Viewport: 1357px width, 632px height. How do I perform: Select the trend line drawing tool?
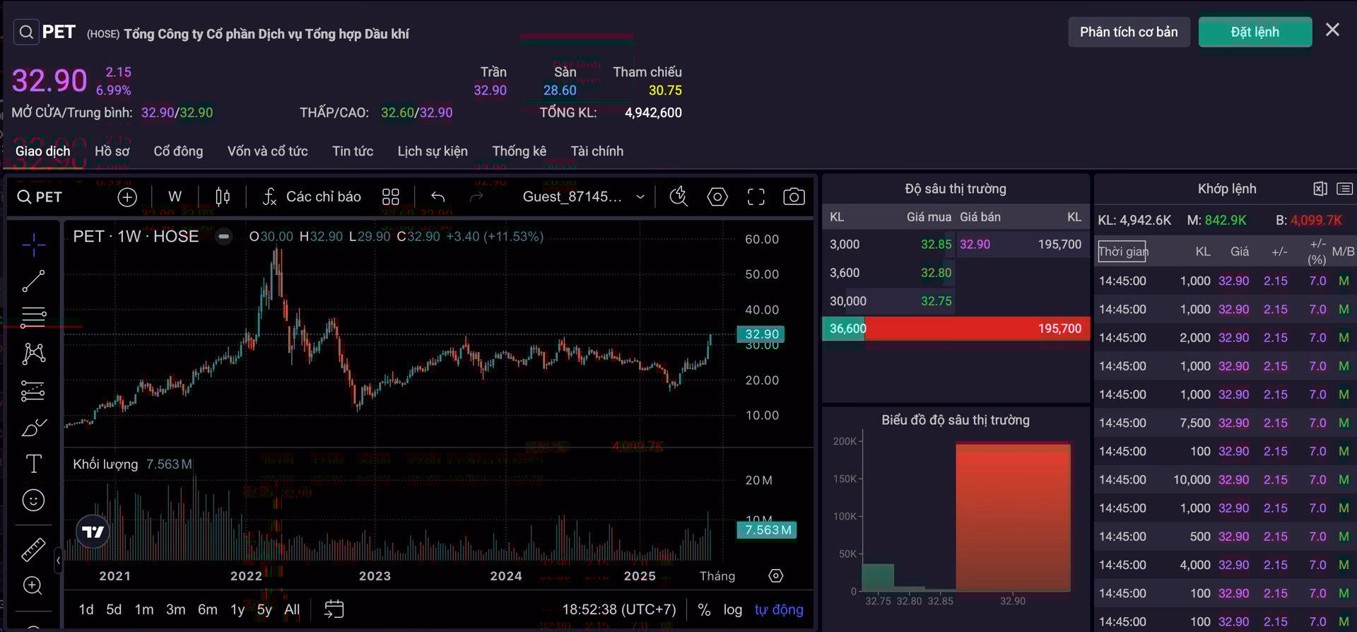point(33,281)
